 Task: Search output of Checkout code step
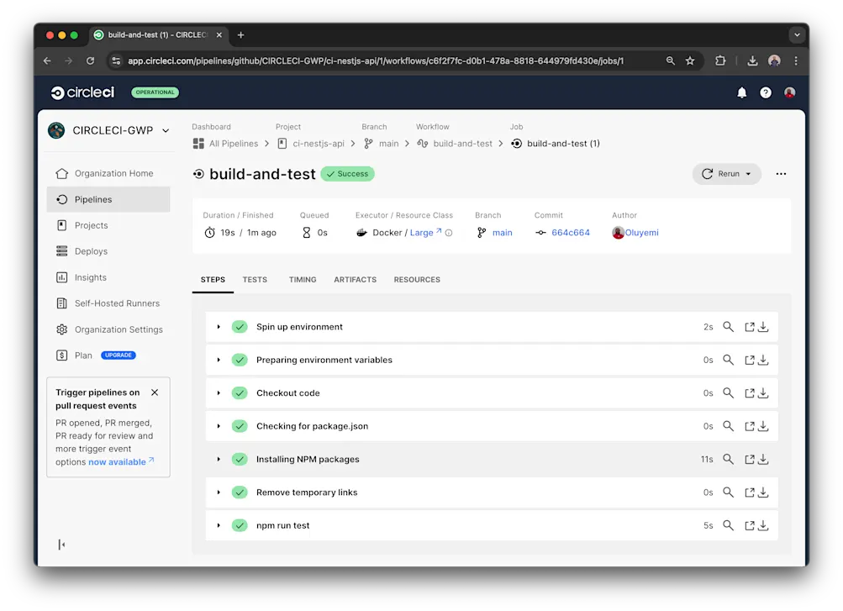point(728,392)
